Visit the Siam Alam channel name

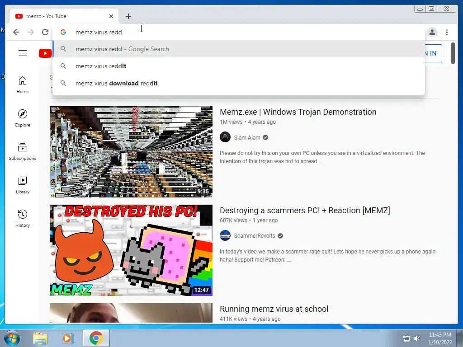(x=247, y=137)
